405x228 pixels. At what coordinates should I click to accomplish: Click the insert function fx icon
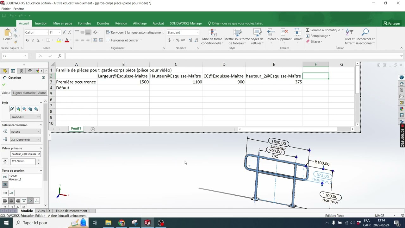59,56
